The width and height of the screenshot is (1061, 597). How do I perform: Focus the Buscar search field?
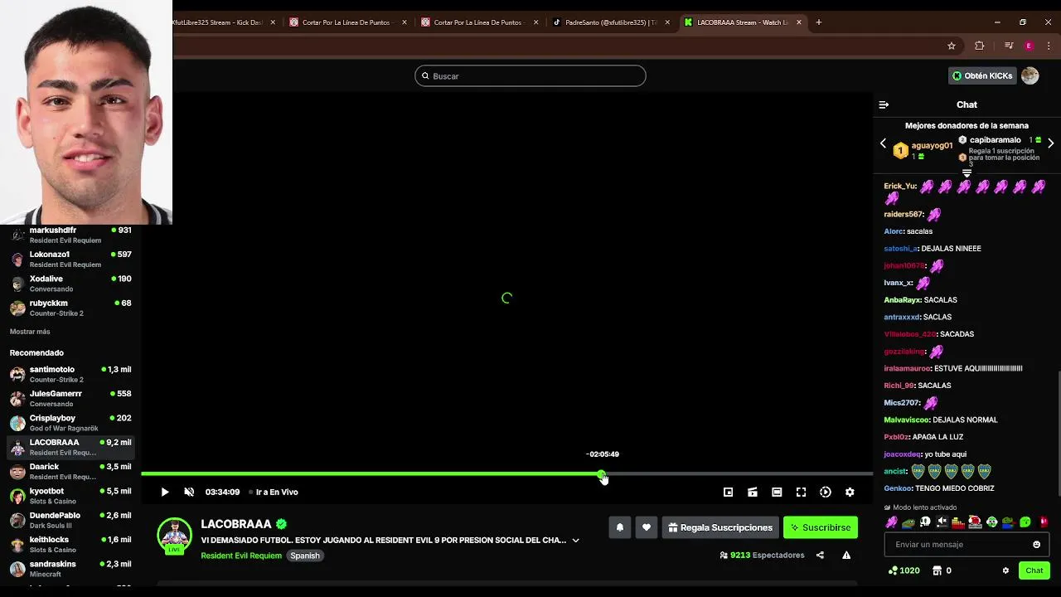tap(530, 75)
